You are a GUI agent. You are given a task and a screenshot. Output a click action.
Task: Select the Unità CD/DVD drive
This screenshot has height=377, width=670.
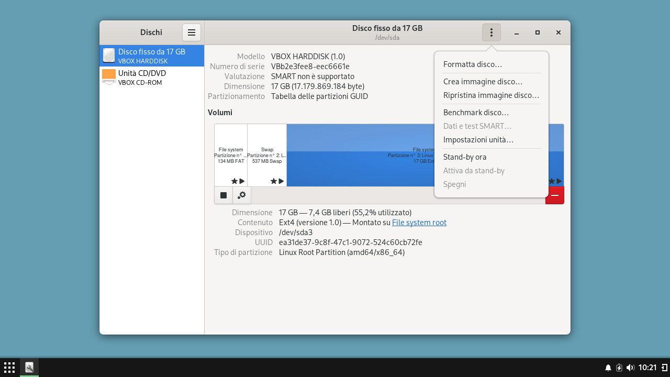pyautogui.click(x=152, y=77)
